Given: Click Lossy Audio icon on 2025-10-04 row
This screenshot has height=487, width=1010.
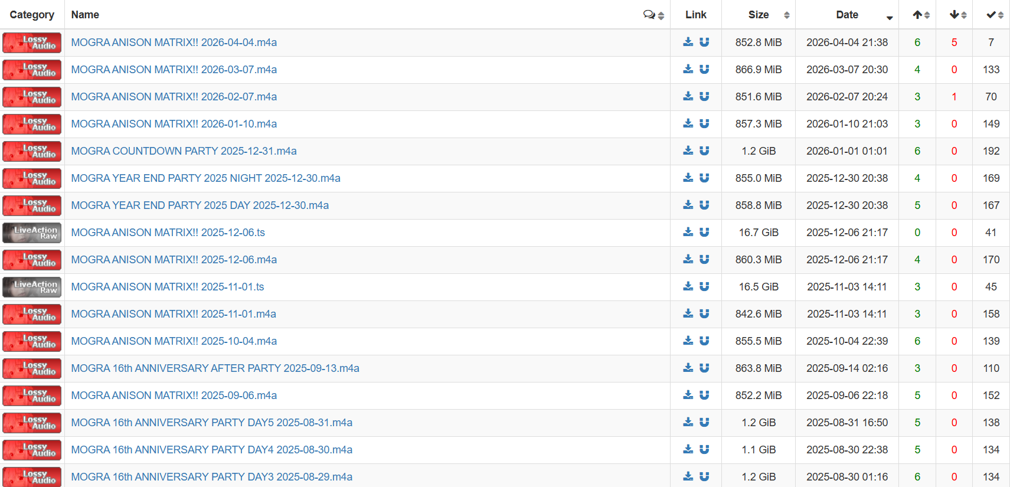Looking at the screenshot, I should 32,341.
